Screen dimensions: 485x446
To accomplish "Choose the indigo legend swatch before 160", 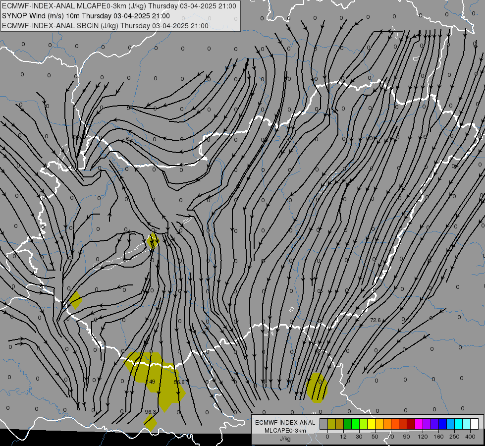I will tap(434, 424).
